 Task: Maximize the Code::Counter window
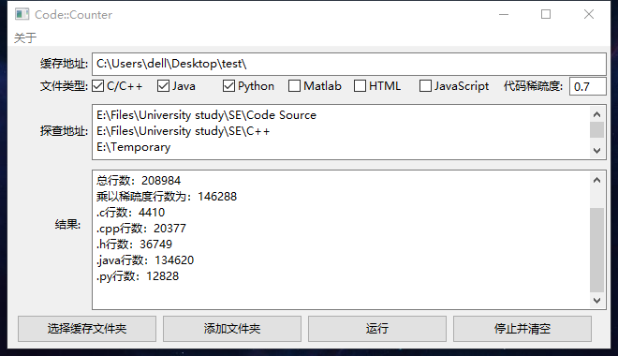pyautogui.click(x=546, y=15)
